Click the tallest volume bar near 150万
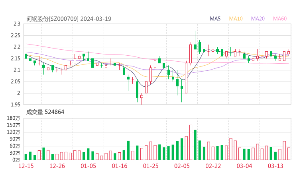 191,142
